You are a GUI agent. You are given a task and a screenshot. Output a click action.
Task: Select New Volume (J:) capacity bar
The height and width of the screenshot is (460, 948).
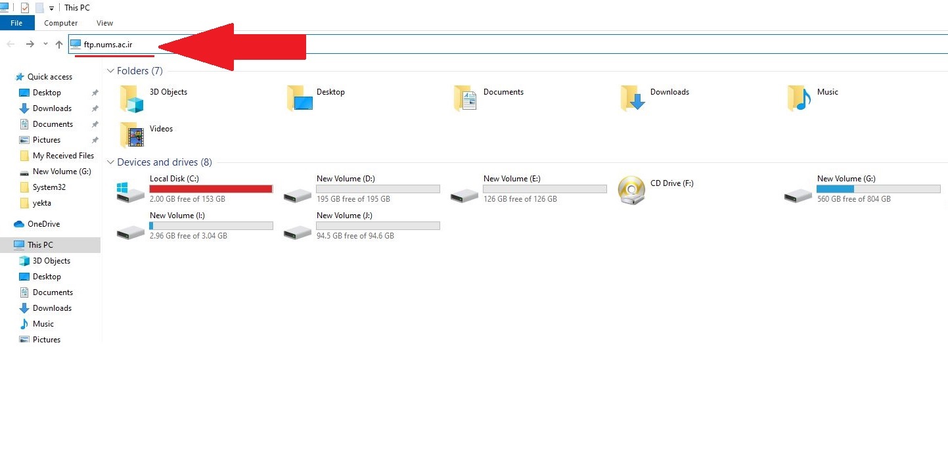[x=378, y=226]
